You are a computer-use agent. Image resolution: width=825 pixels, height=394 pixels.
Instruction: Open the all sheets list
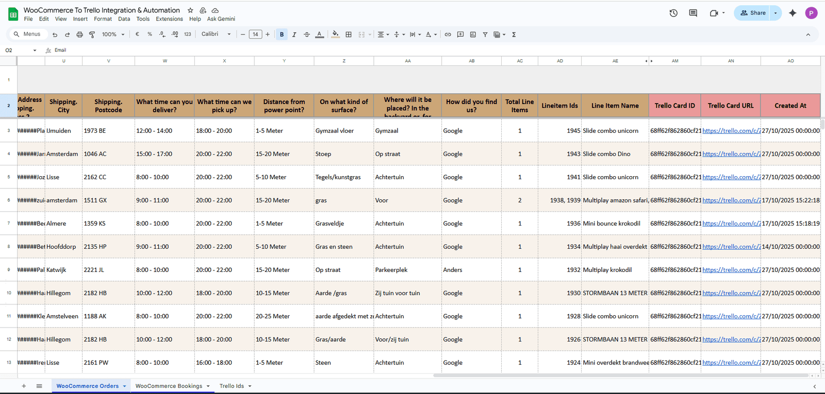click(x=39, y=386)
